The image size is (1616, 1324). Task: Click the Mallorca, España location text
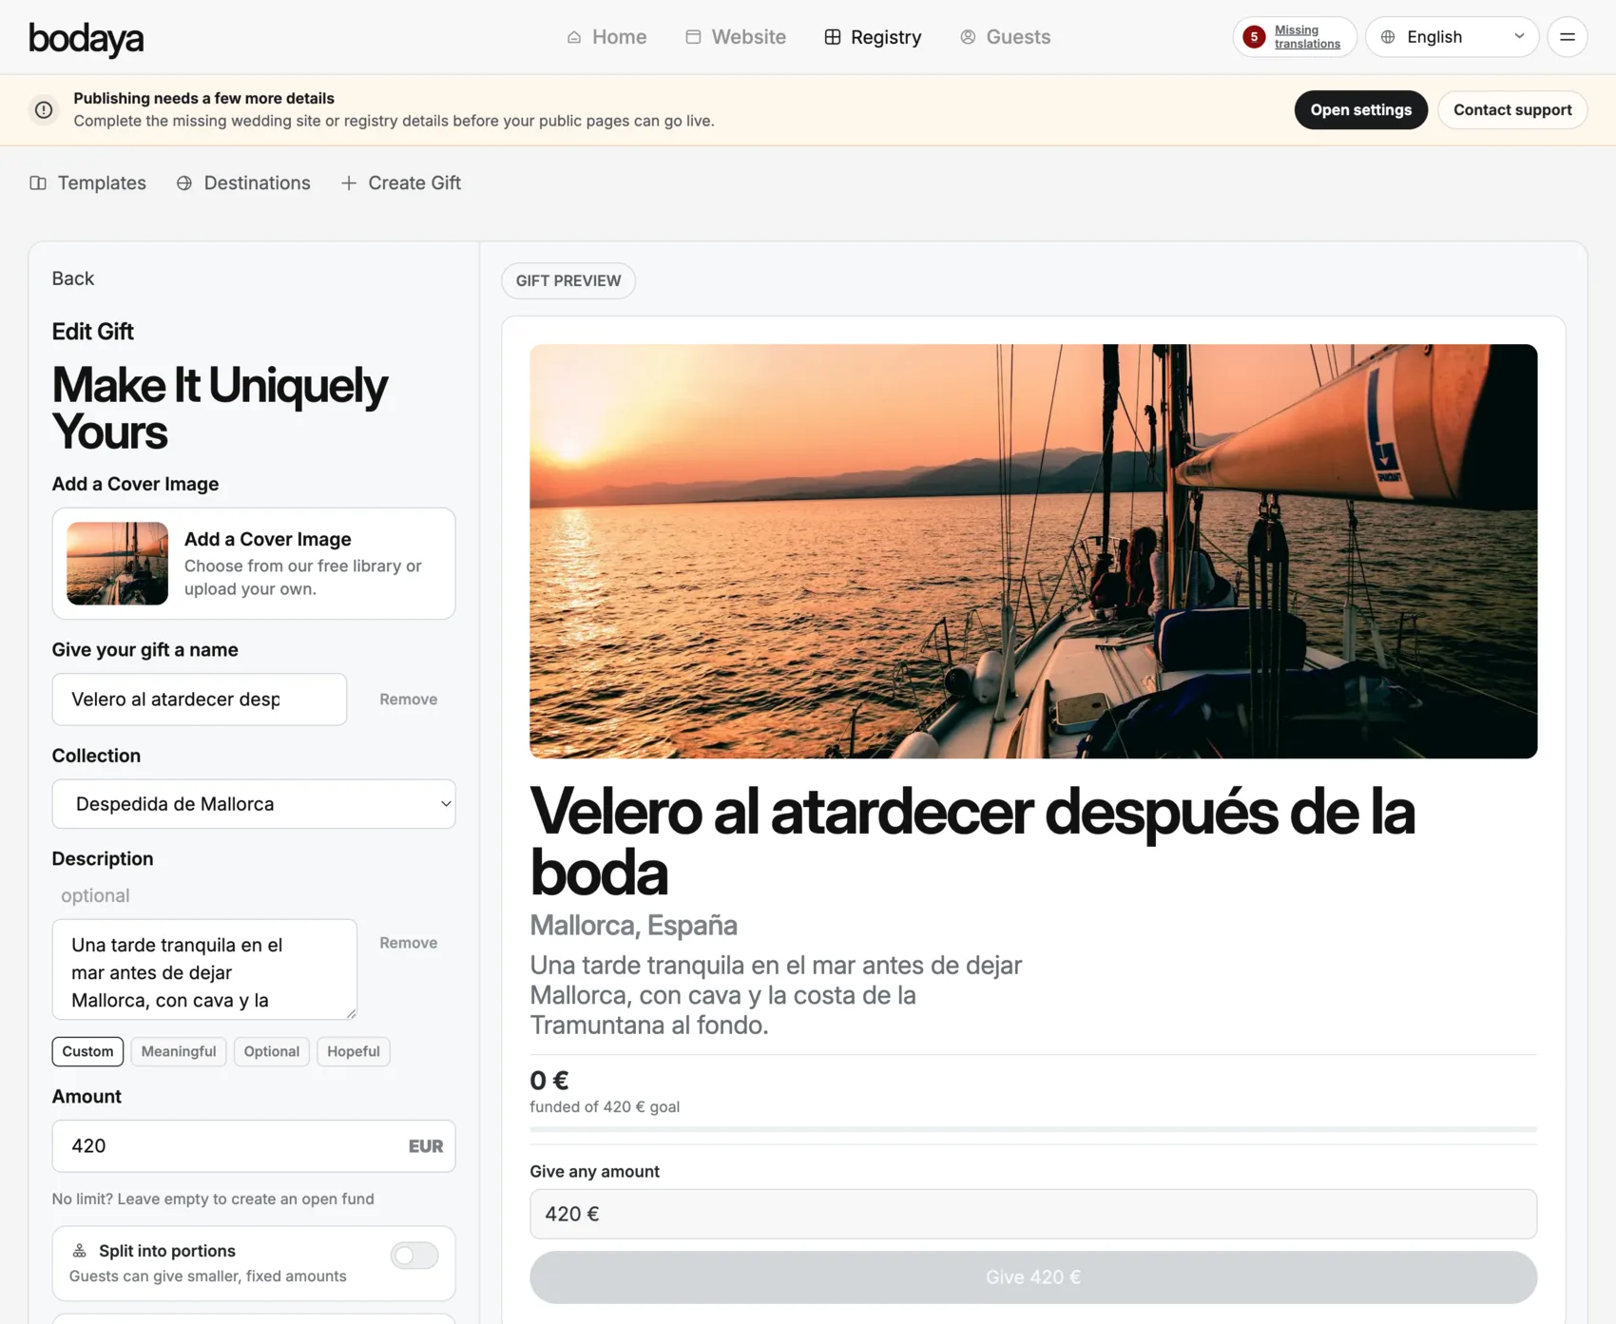click(x=633, y=925)
